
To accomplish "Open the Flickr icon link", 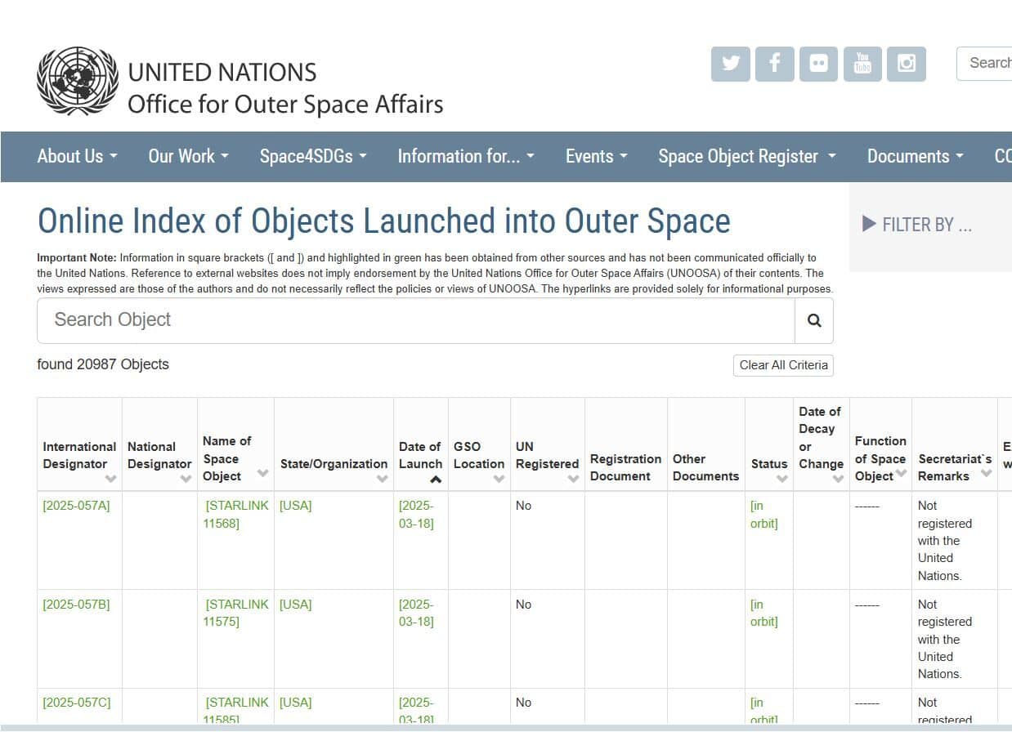I will pos(818,64).
